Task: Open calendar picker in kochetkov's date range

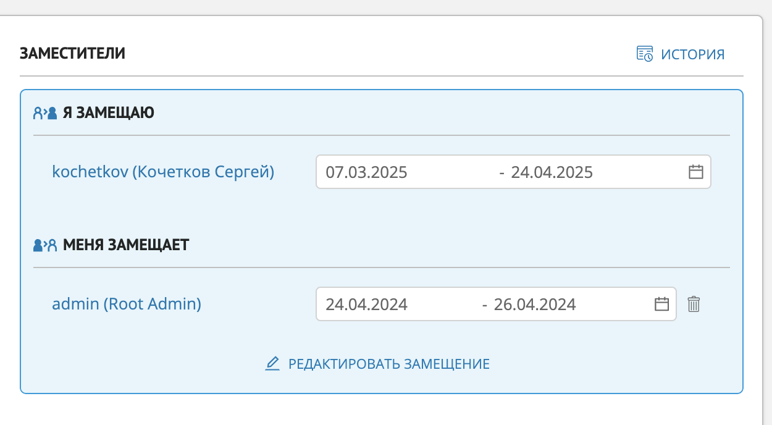Action: (x=696, y=172)
